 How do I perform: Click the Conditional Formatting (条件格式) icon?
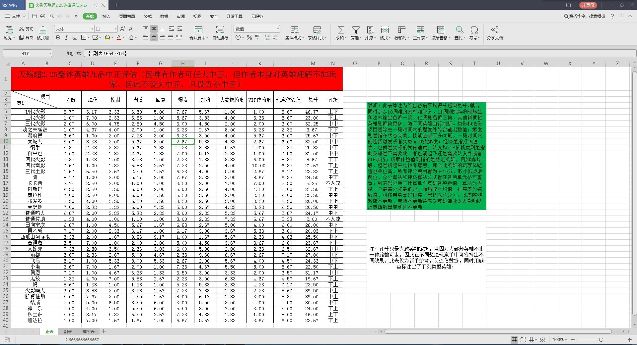294,30
